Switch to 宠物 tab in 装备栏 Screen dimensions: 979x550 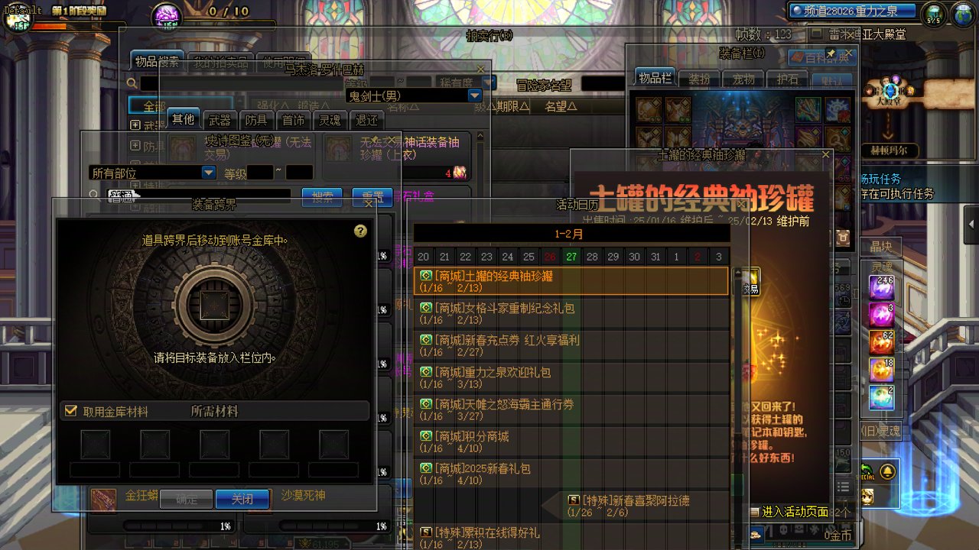743,79
